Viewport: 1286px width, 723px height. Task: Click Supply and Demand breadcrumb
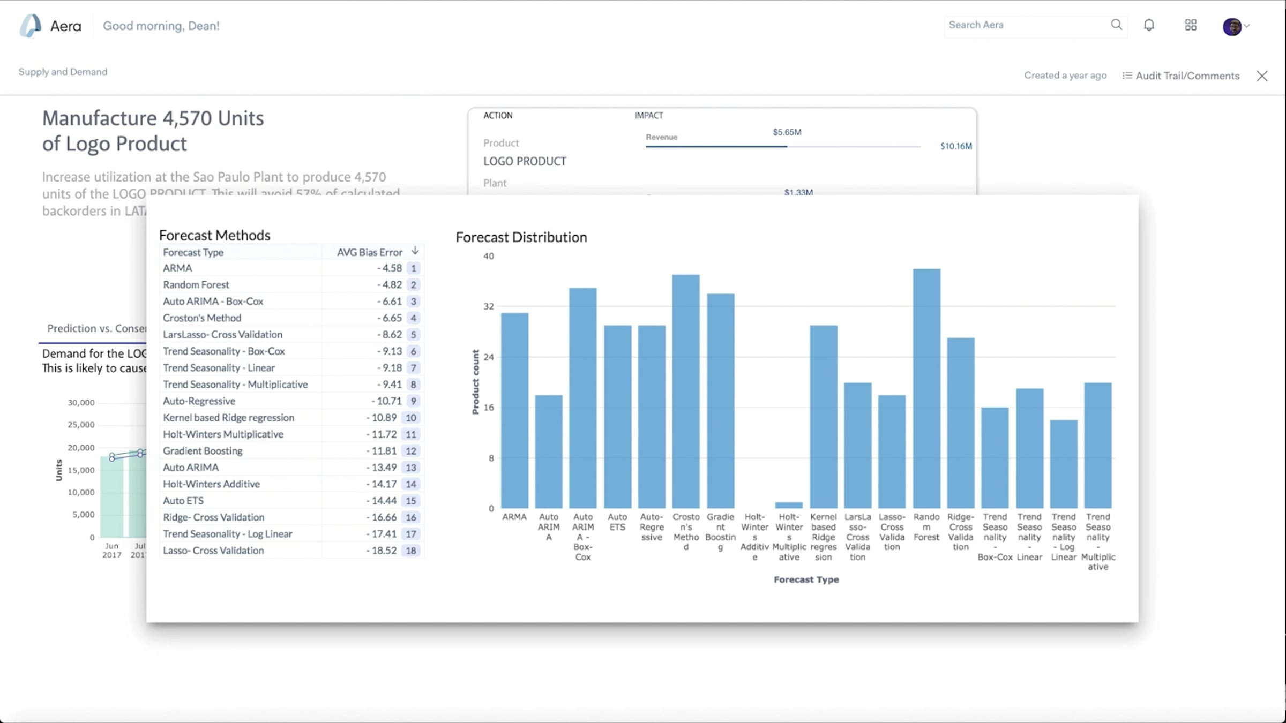[x=63, y=72]
